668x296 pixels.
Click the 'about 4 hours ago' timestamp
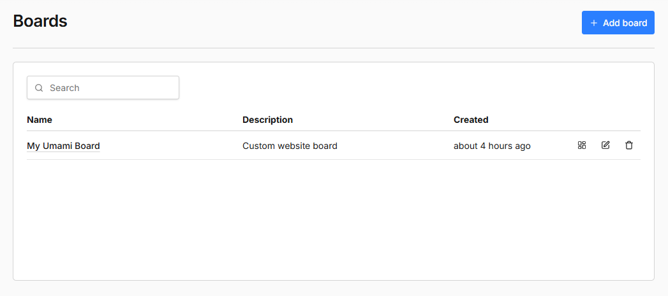pyautogui.click(x=492, y=146)
